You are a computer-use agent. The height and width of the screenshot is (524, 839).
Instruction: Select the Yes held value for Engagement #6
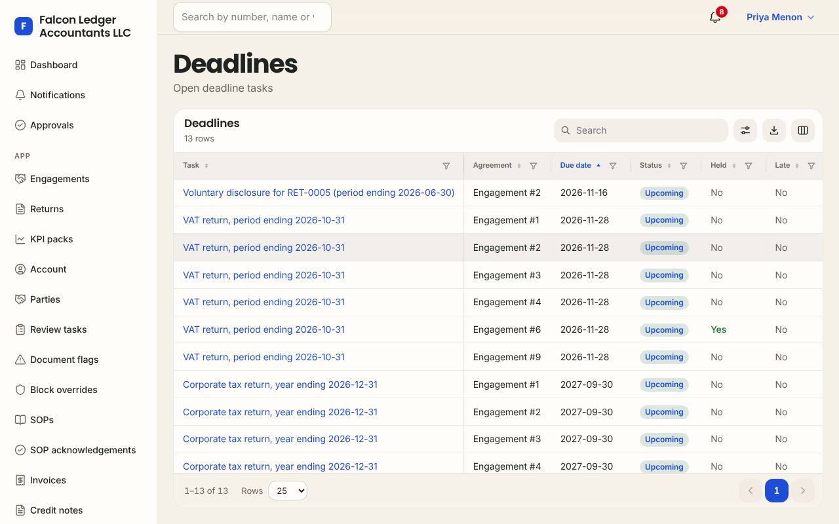tap(718, 329)
